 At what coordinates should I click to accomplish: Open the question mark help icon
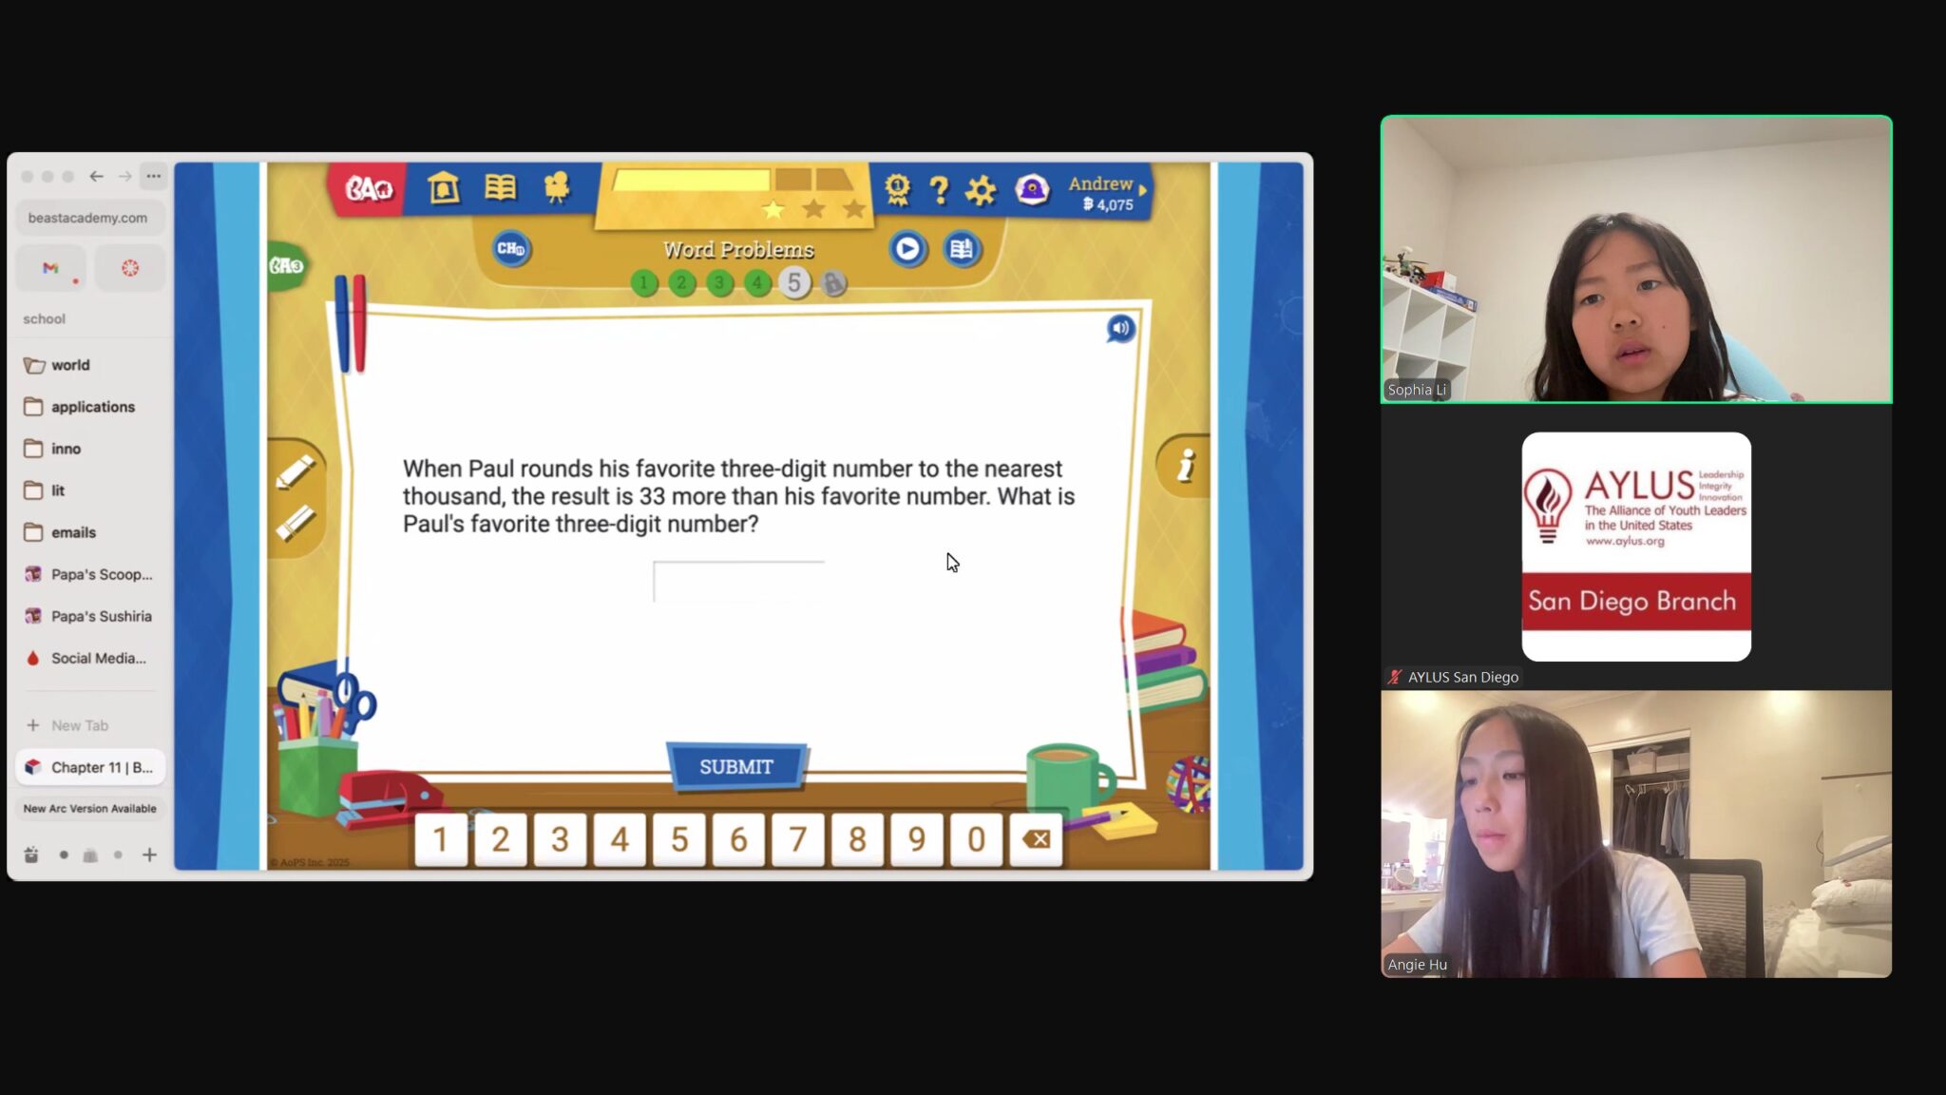click(x=939, y=190)
